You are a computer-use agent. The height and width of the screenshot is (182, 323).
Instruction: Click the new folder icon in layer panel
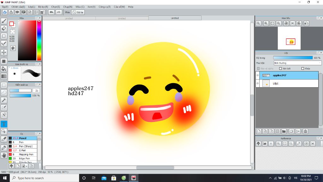point(284,131)
